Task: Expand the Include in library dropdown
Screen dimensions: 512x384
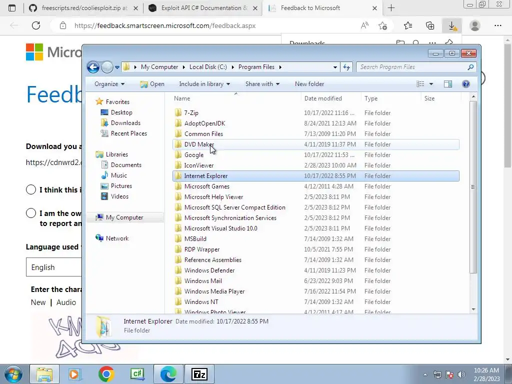Action: tap(204, 84)
